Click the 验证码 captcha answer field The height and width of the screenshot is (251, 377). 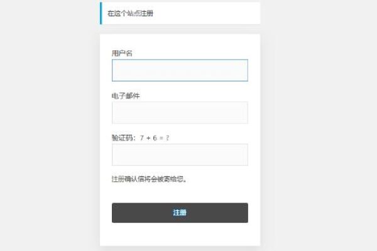tap(180, 154)
